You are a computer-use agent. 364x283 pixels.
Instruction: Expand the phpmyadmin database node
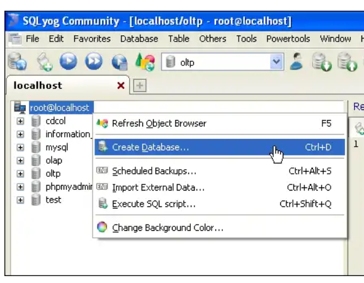pos(20,187)
